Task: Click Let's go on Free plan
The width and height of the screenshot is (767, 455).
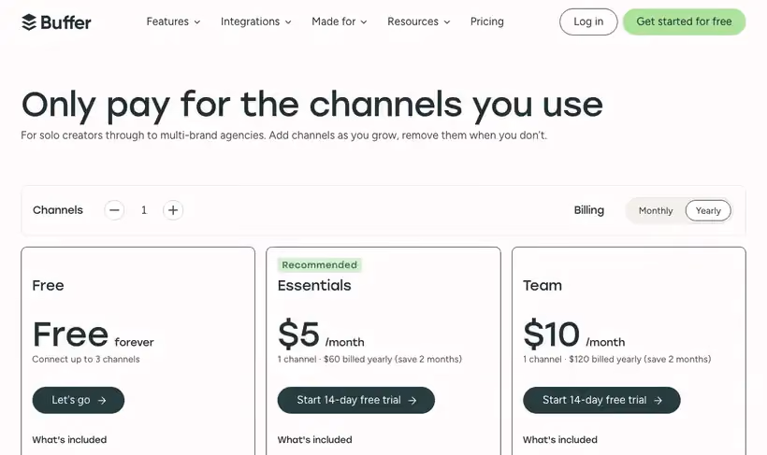Action: 79,400
